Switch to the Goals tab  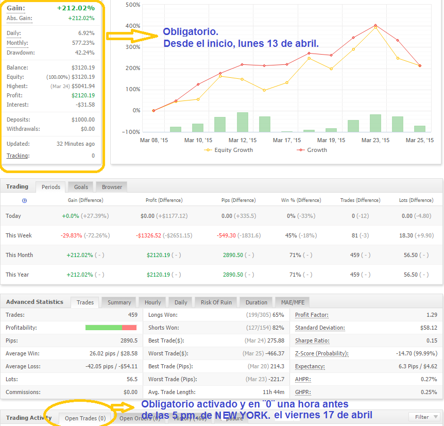[81, 187]
